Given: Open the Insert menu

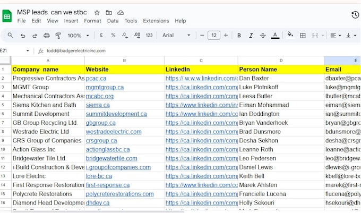Looking at the screenshot, I should [71, 21].
